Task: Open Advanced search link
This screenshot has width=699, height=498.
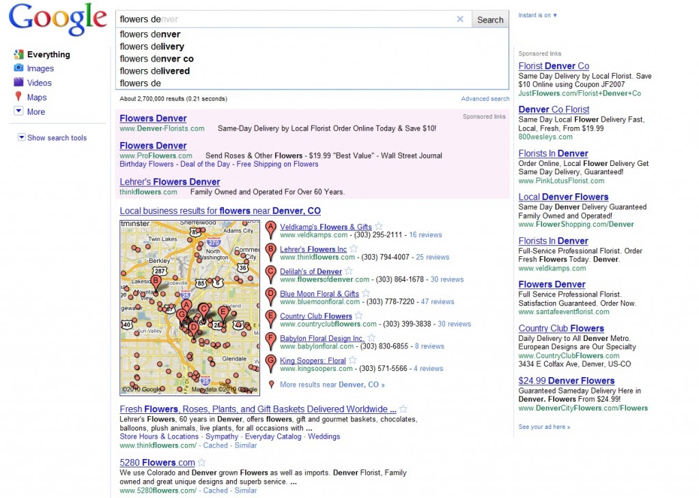Action: pyautogui.click(x=485, y=98)
